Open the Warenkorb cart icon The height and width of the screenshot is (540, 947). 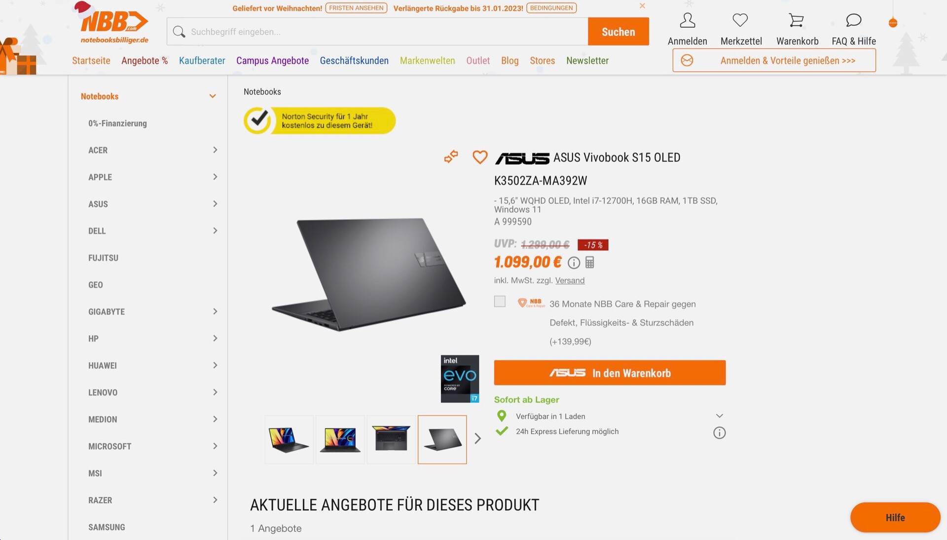point(796,21)
